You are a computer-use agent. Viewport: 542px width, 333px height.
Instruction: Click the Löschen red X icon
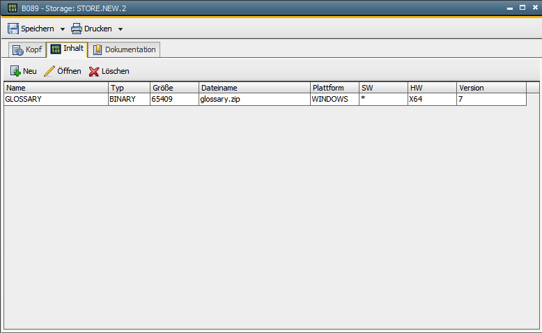pos(93,71)
